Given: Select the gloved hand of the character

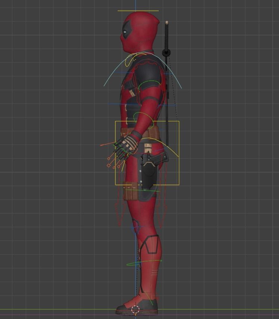Looking at the screenshot, I should (x=125, y=147).
